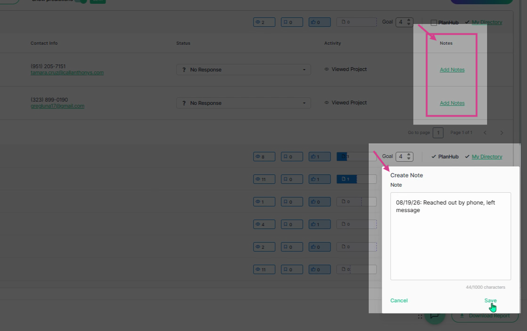The image size is (527, 331).
Task: Open the No Response status dropdown for tamara.cruz
Action: (243, 70)
